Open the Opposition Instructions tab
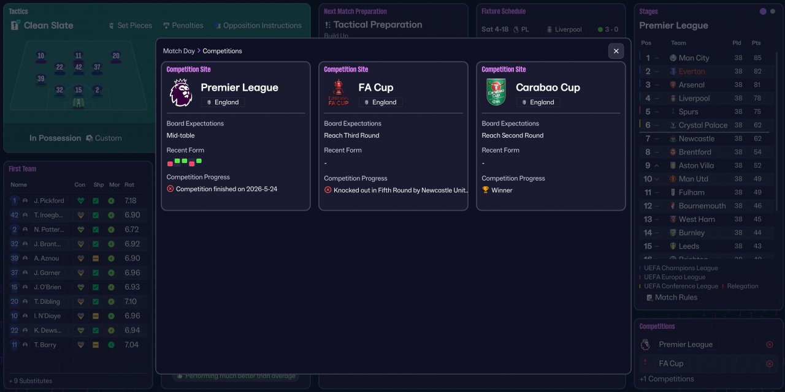The height and width of the screenshot is (392, 785). (258, 26)
